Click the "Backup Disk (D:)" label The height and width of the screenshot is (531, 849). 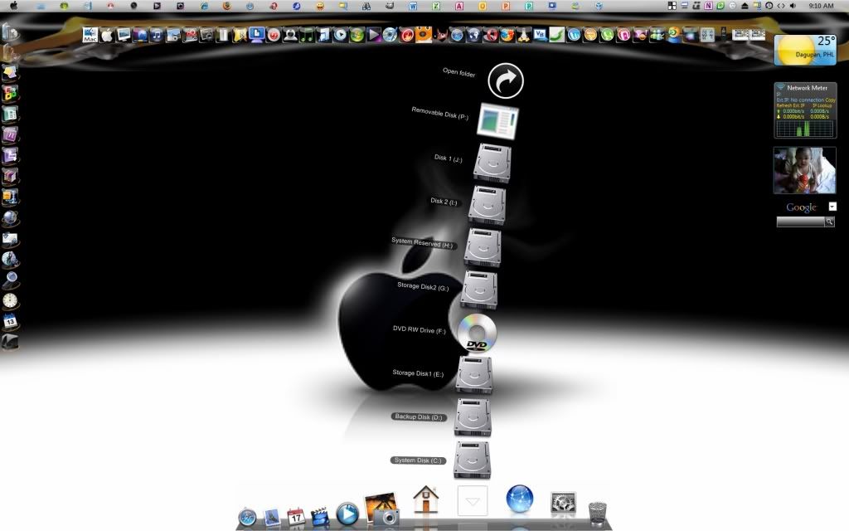pyautogui.click(x=419, y=417)
